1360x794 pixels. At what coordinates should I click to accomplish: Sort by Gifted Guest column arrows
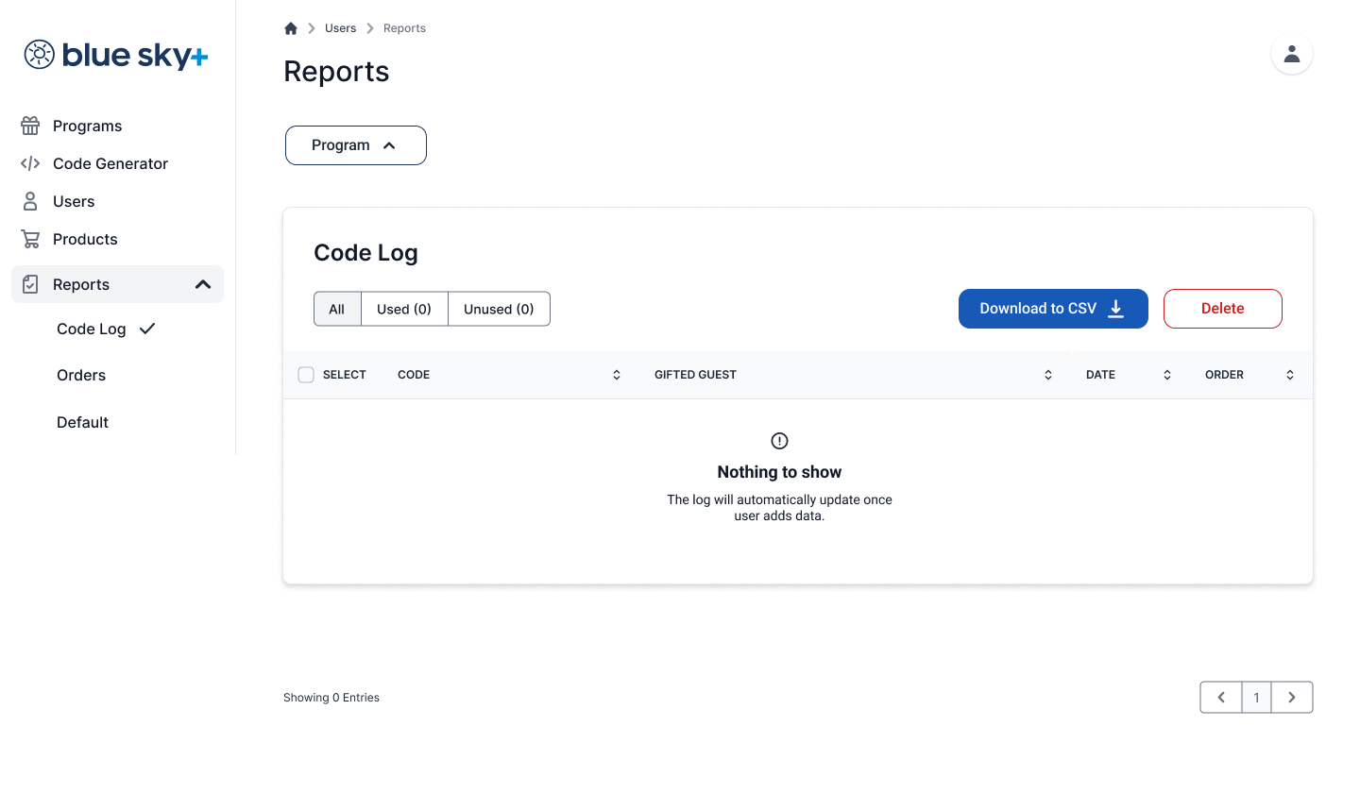1048,375
